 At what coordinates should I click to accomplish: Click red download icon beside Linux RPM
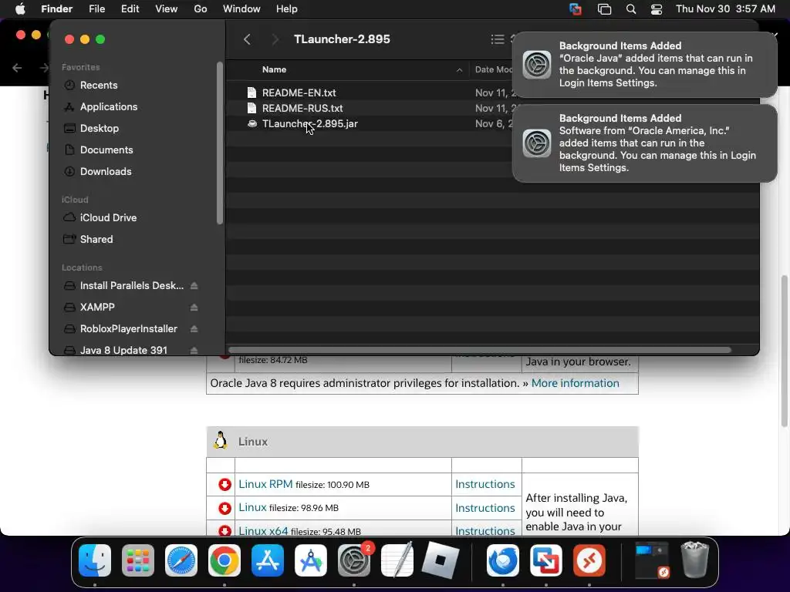point(225,484)
